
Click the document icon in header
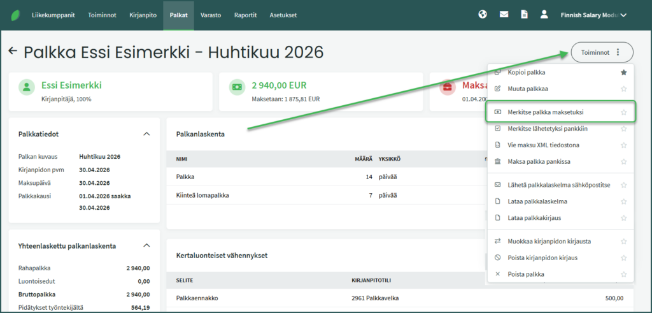[x=524, y=15]
